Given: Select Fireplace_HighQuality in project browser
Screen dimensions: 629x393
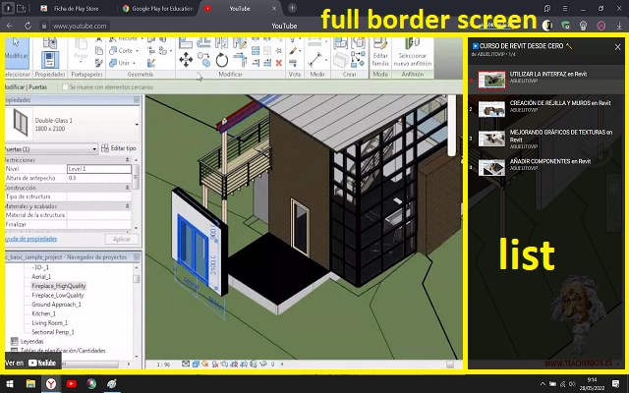Looking at the screenshot, I should (x=59, y=286).
